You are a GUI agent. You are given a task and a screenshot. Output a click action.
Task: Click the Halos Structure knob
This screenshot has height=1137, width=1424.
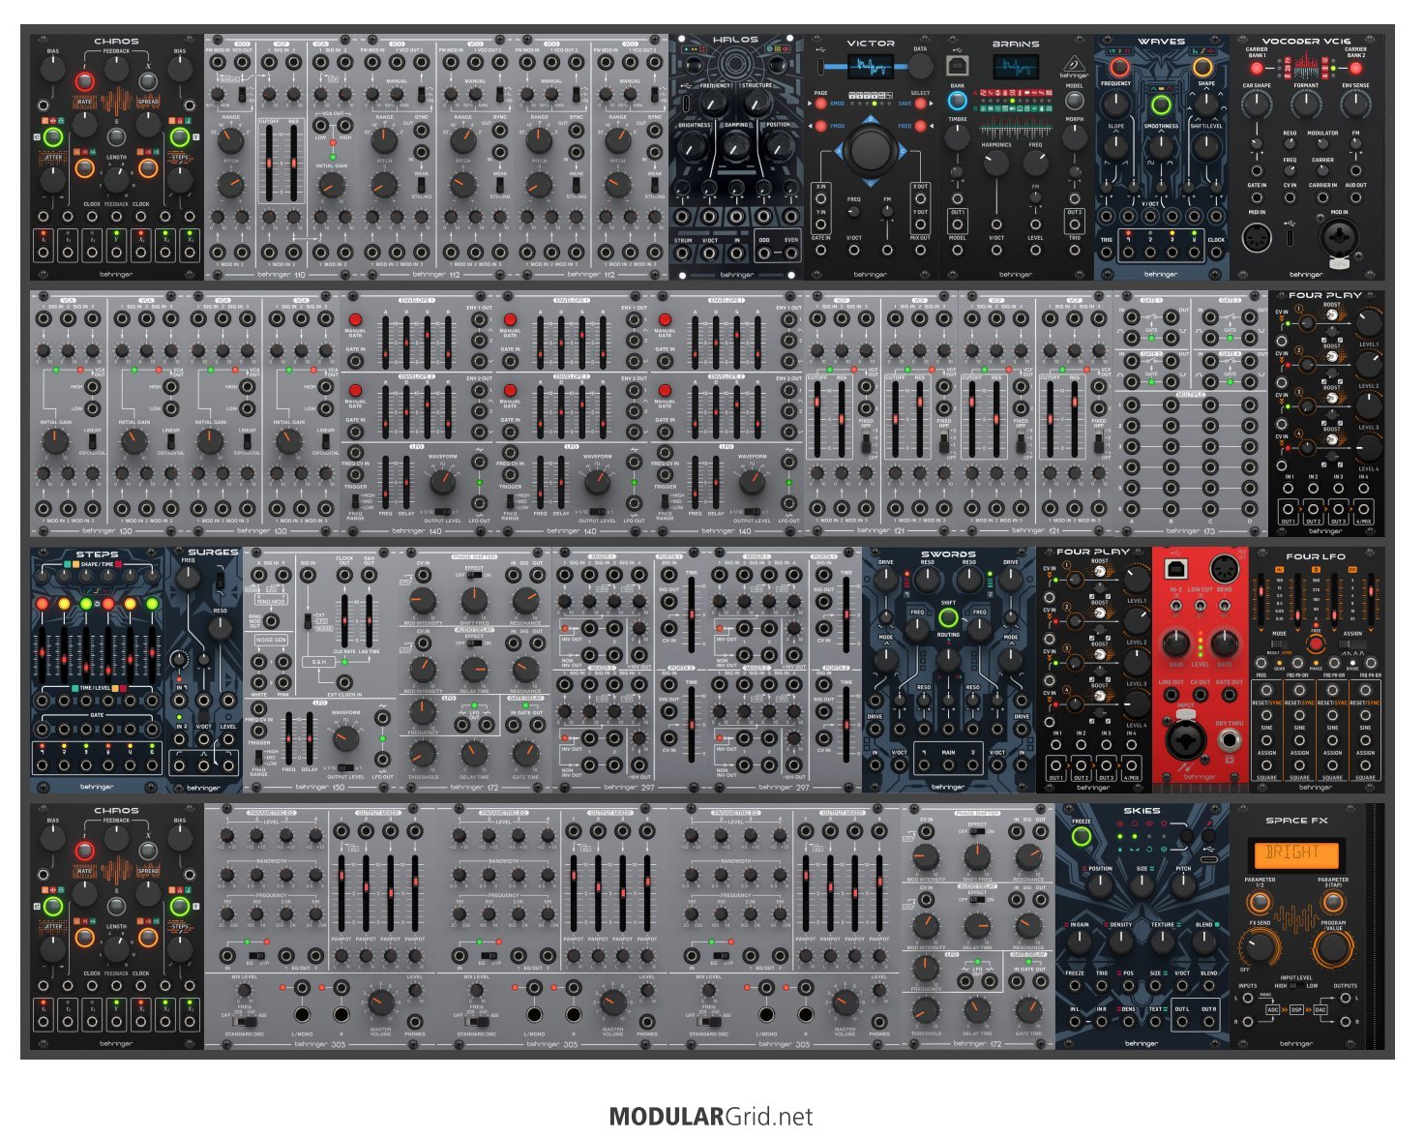(756, 104)
